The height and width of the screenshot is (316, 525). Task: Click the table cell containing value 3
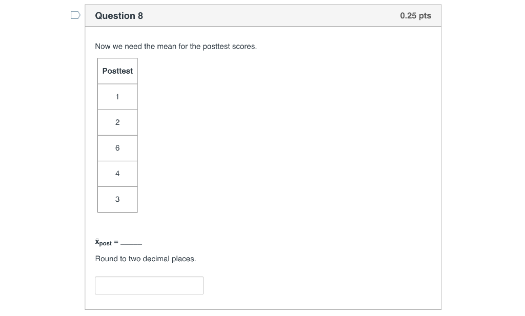tap(117, 199)
